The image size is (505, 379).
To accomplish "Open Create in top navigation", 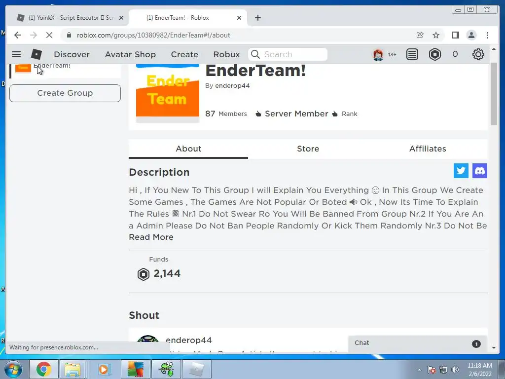I will pos(184,54).
